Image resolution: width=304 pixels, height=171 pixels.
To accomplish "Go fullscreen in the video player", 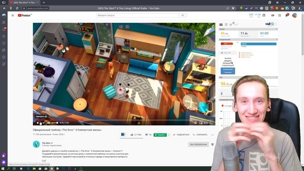I will 211,123.
